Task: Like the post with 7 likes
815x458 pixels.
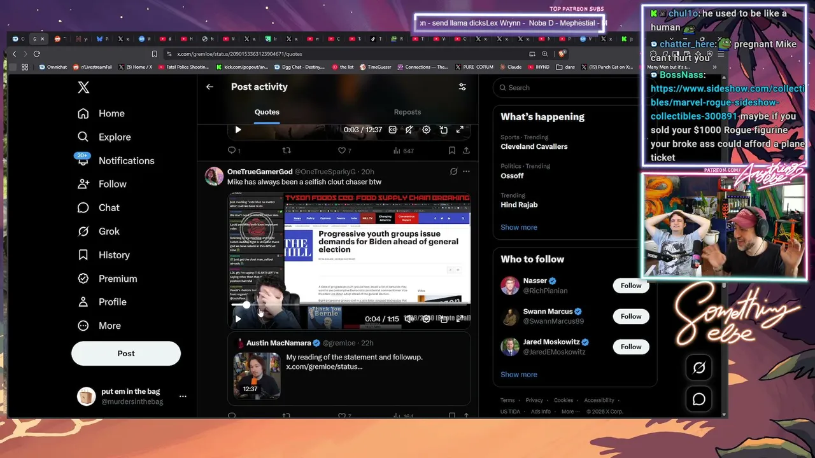Action: (344, 151)
